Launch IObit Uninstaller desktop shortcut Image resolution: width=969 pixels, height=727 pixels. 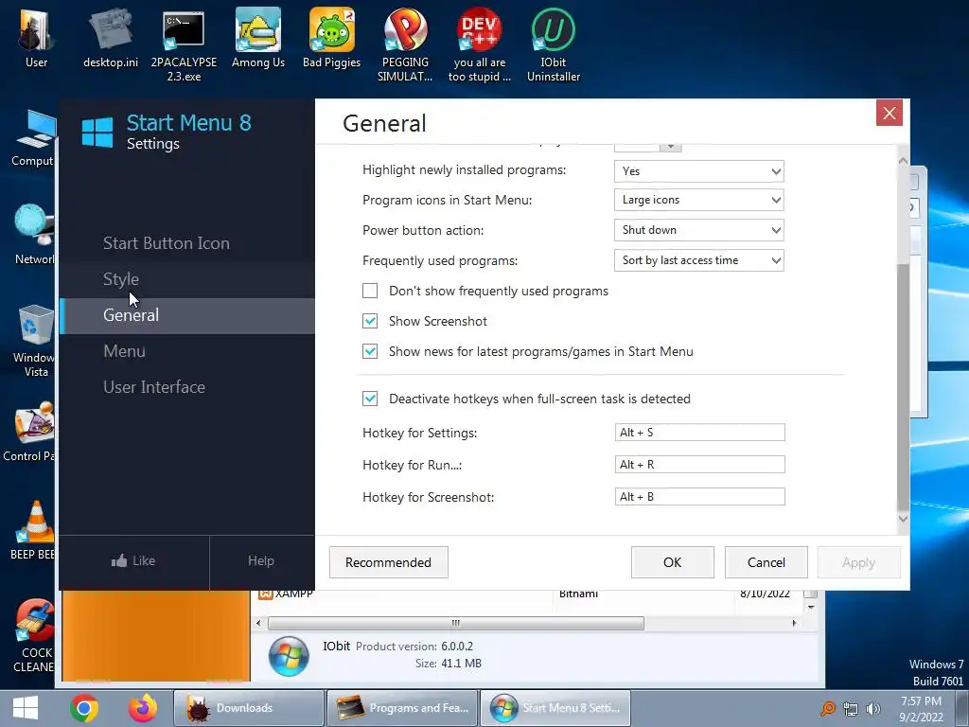click(553, 44)
